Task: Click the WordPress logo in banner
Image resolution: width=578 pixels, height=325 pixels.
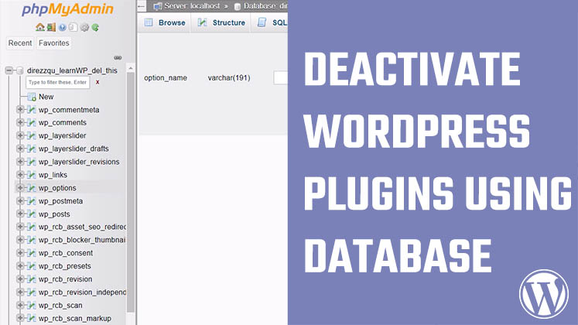Action: pos(543,294)
